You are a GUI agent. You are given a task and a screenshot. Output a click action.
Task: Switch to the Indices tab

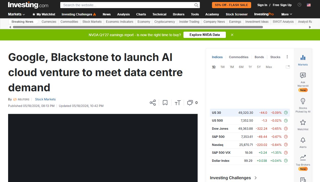pyautogui.click(x=217, y=57)
